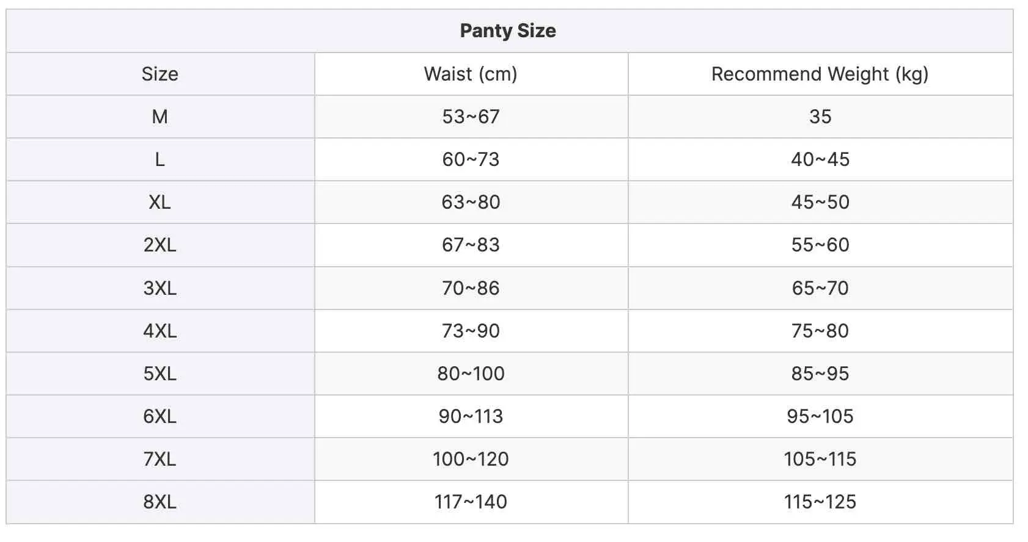This screenshot has height=542, width=1028.
Task: Select the 67~83 waist value
Action: (471, 245)
